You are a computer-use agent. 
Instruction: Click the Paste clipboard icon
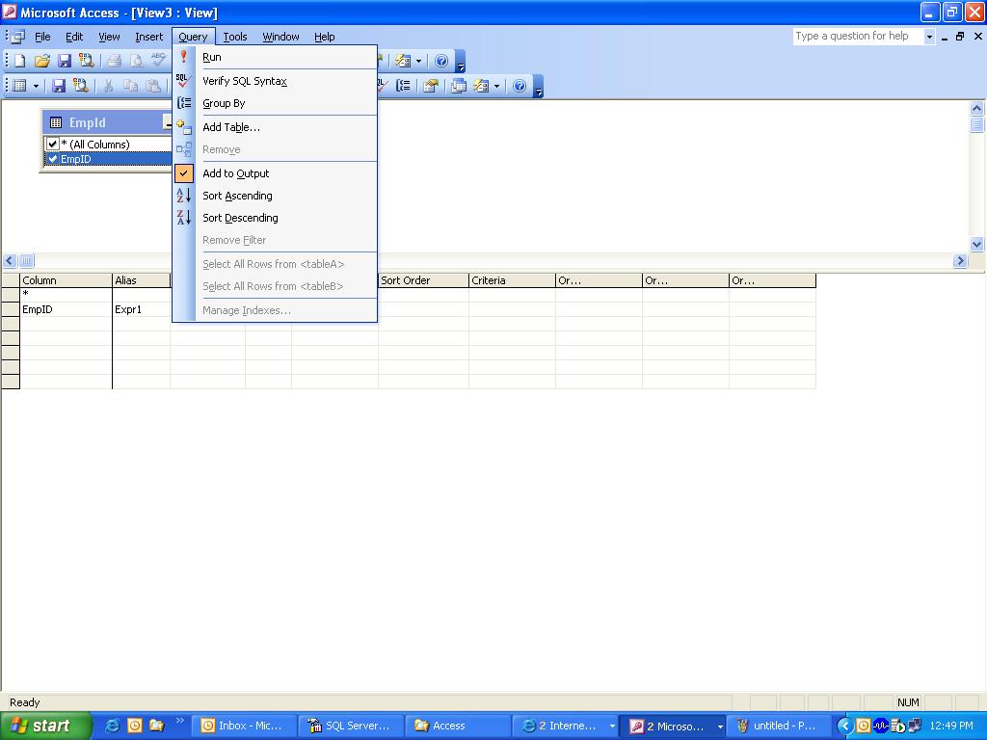tap(153, 86)
